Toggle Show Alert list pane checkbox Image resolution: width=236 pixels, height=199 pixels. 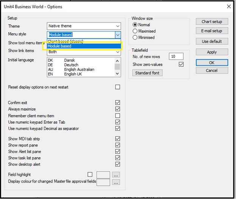pyautogui.click(x=118, y=151)
